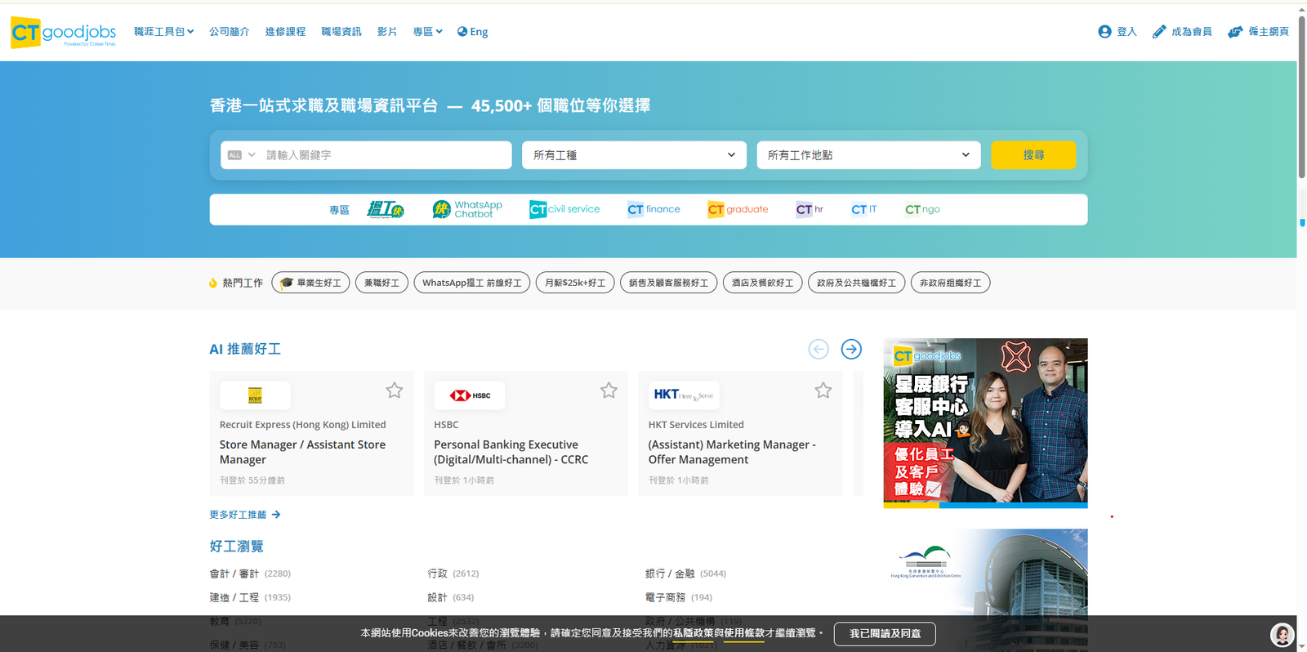Favorite the Recruit Express job with star
The height and width of the screenshot is (652, 1307).
pyautogui.click(x=395, y=391)
